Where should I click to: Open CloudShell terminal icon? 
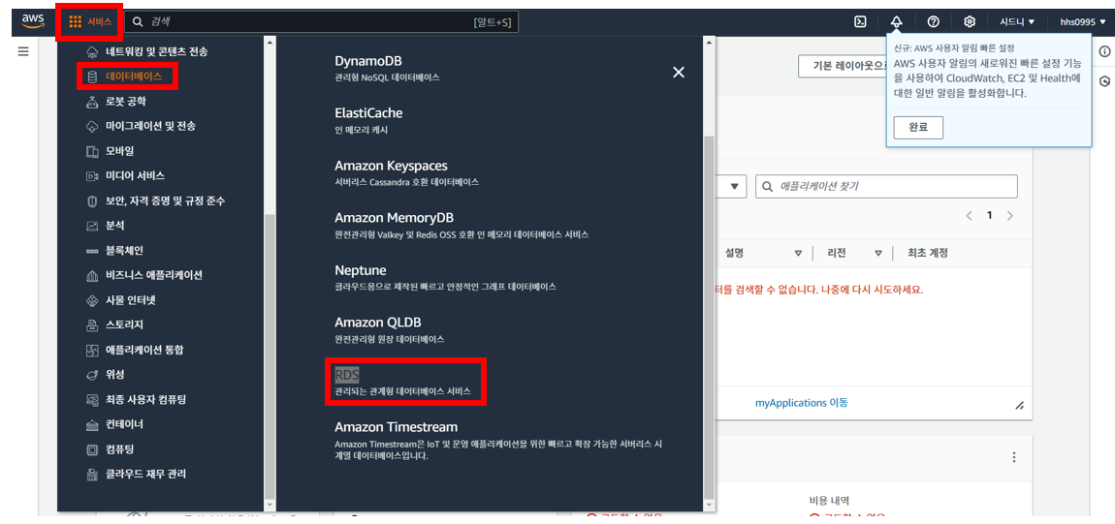860,22
